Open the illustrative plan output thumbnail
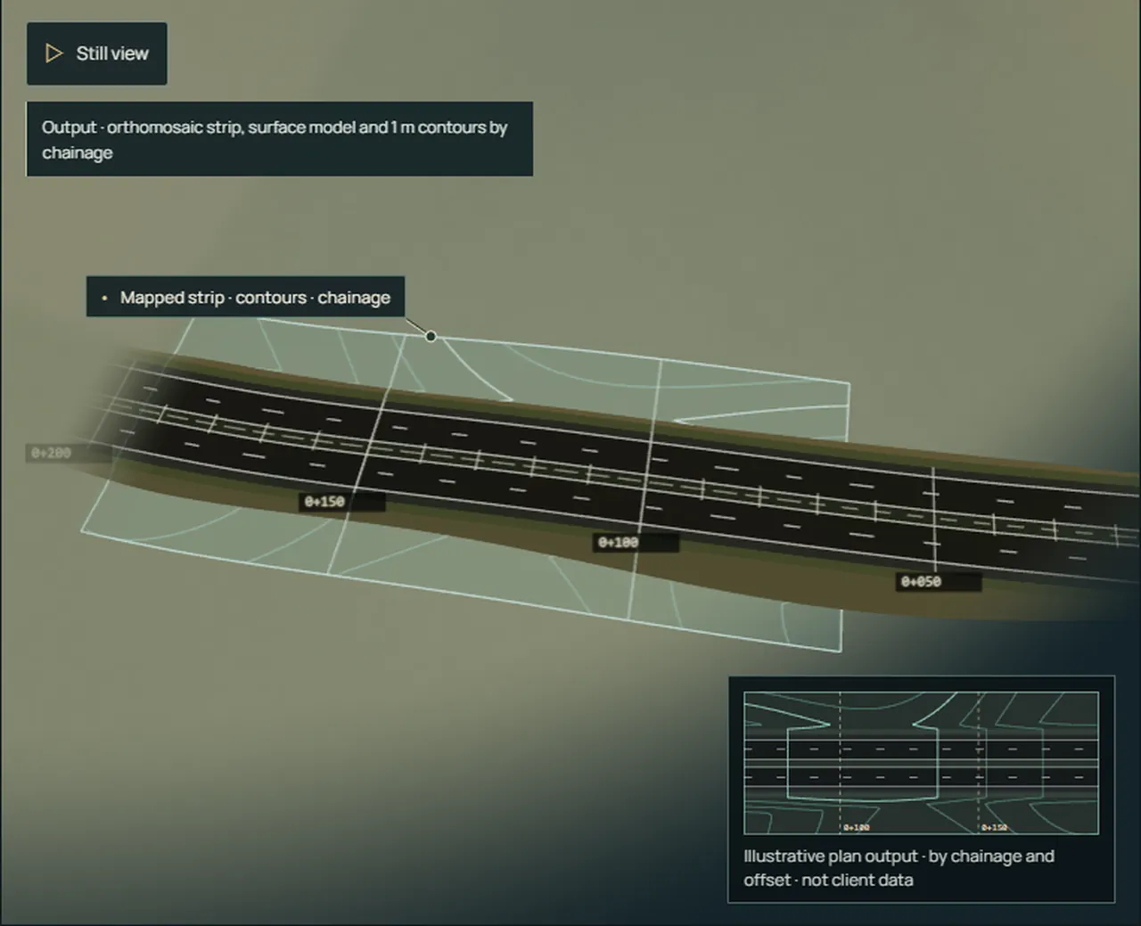The width and height of the screenshot is (1141, 926). point(921,763)
